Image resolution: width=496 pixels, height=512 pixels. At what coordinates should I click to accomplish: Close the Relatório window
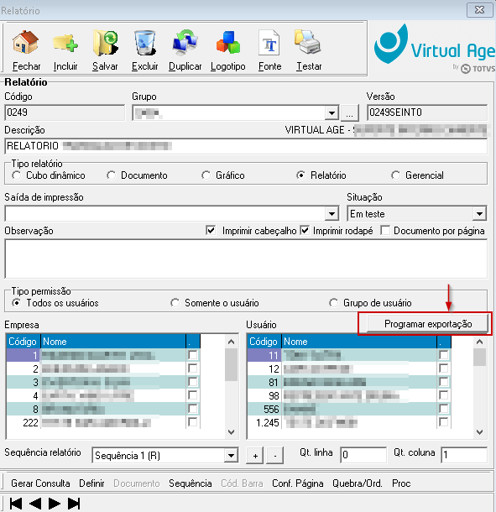click(479, 10)
